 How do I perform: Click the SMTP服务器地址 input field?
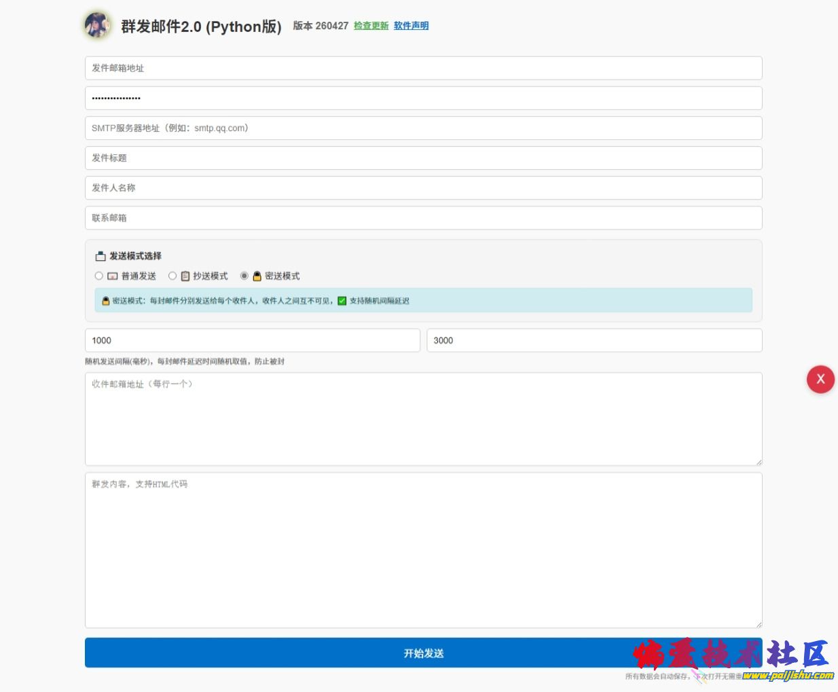point(423,128)
